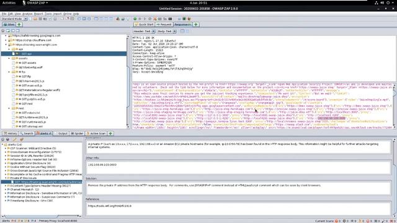Open the Active Scan tab
This screenshot has width=397, height=223.
96,134
